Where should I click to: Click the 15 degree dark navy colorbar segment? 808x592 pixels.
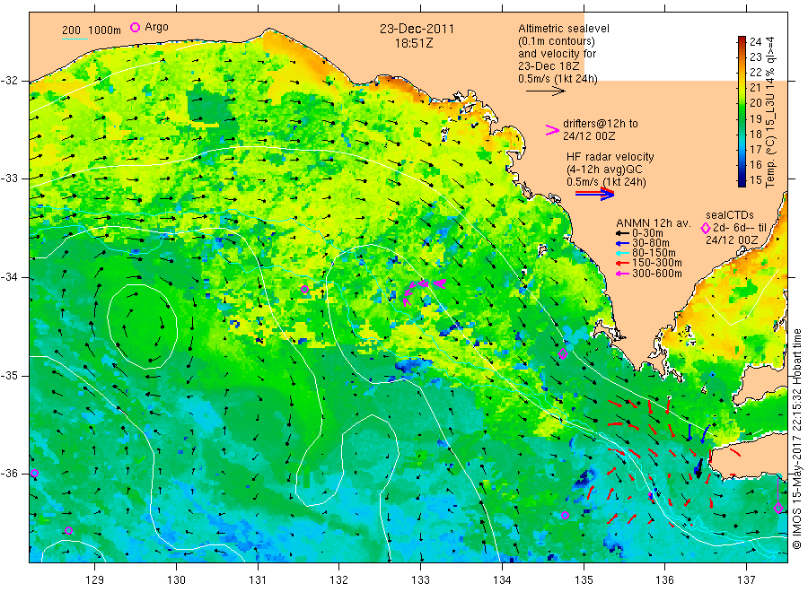coord(742,180)
